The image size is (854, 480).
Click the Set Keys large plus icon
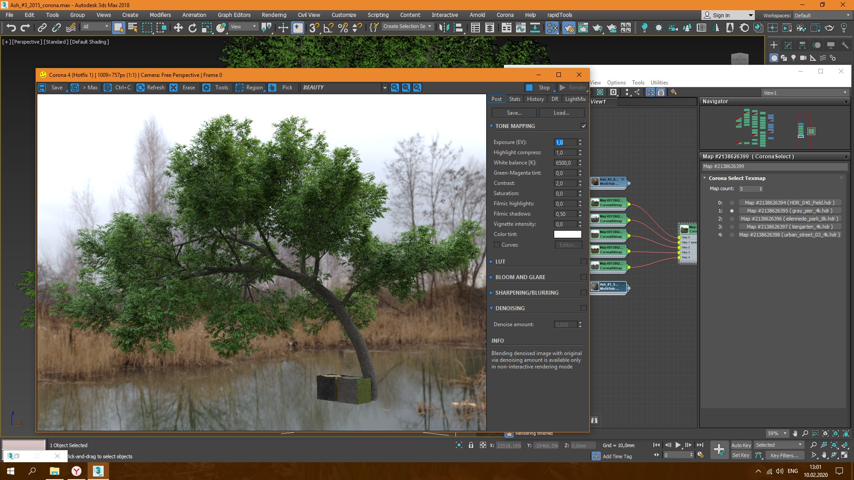pyautogui.click(x=719, y=450)
